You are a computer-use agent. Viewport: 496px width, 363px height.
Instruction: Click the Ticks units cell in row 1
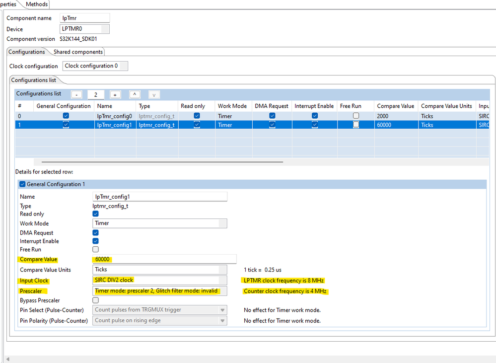[447, 125]
